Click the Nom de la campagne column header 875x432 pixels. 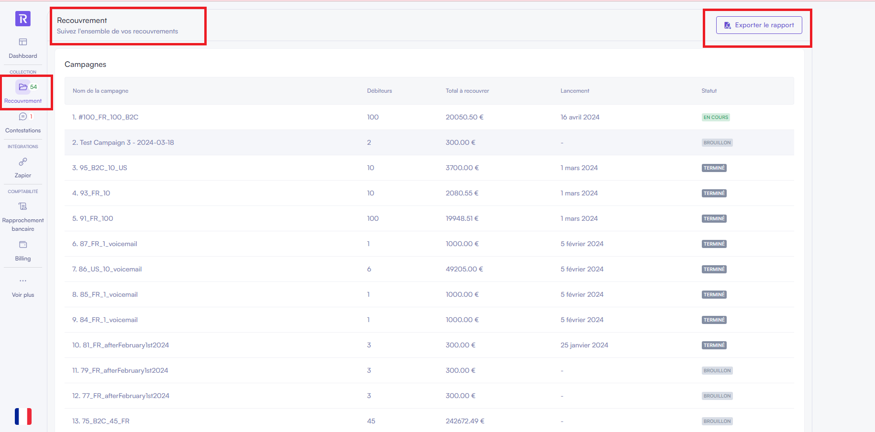100,91
